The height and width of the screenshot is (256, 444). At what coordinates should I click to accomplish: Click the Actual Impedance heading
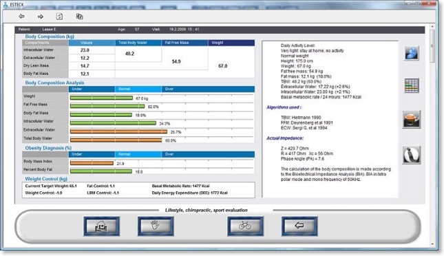(x=285, y=138)
